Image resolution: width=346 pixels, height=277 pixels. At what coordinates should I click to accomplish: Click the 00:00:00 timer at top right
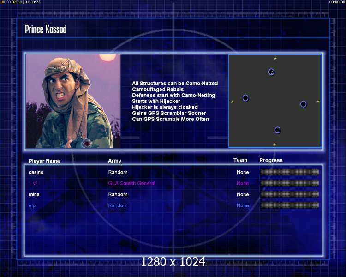[x=337, y=2]
